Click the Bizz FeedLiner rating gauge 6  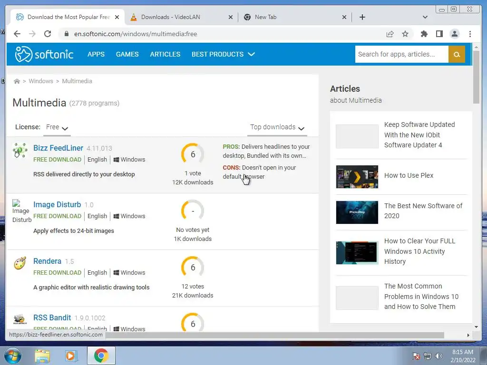193,154
